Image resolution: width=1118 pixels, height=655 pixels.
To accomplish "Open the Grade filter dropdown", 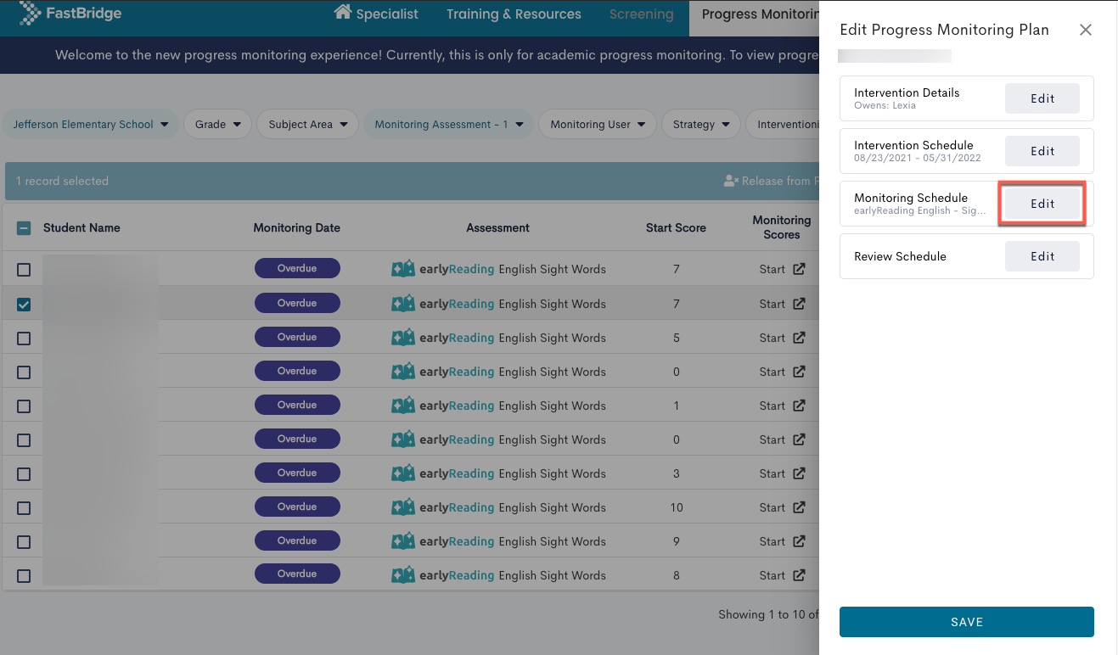I will (x=217, y=124).
